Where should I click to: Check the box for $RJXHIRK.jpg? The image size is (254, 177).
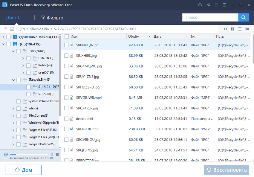(66, 56)
